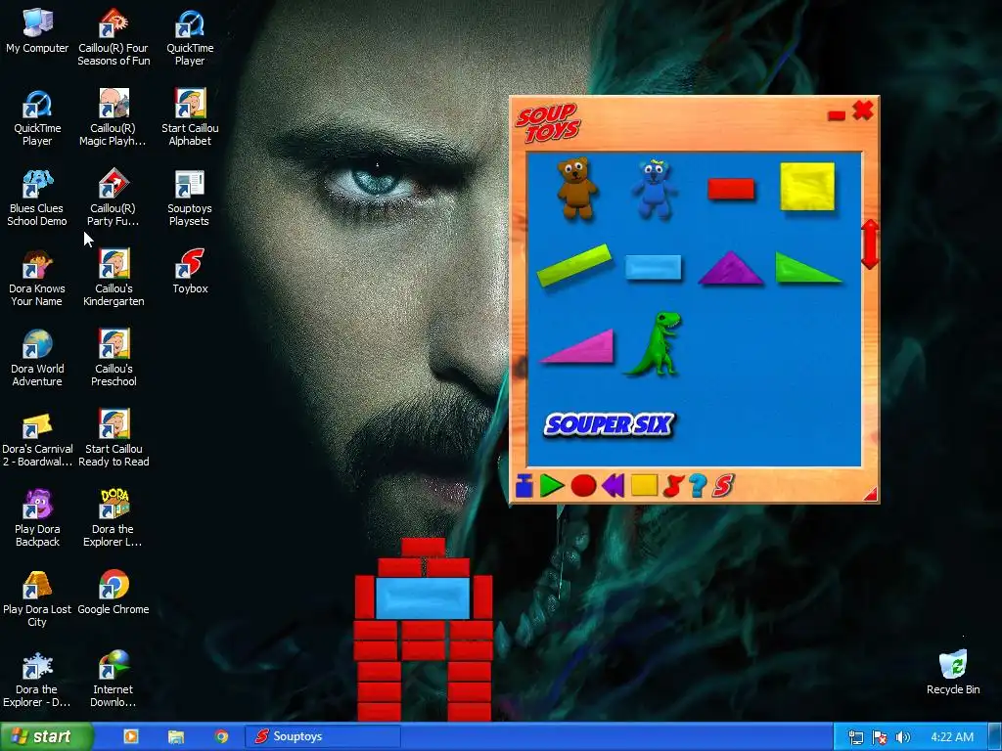Select Caillou(R) Party Fun shortcut
This screenshot has height=751, width=1002.
point(114,198)
